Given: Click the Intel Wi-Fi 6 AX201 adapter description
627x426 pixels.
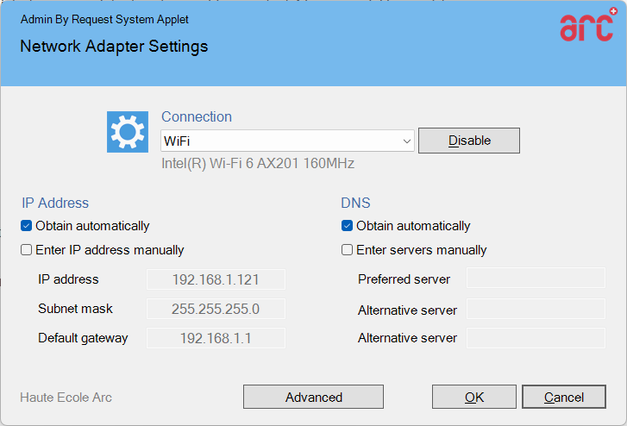Looking at the screenshot, I should point(258,163).
